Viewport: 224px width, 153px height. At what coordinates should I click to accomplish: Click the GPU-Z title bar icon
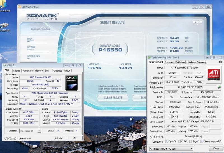point(149,57)
